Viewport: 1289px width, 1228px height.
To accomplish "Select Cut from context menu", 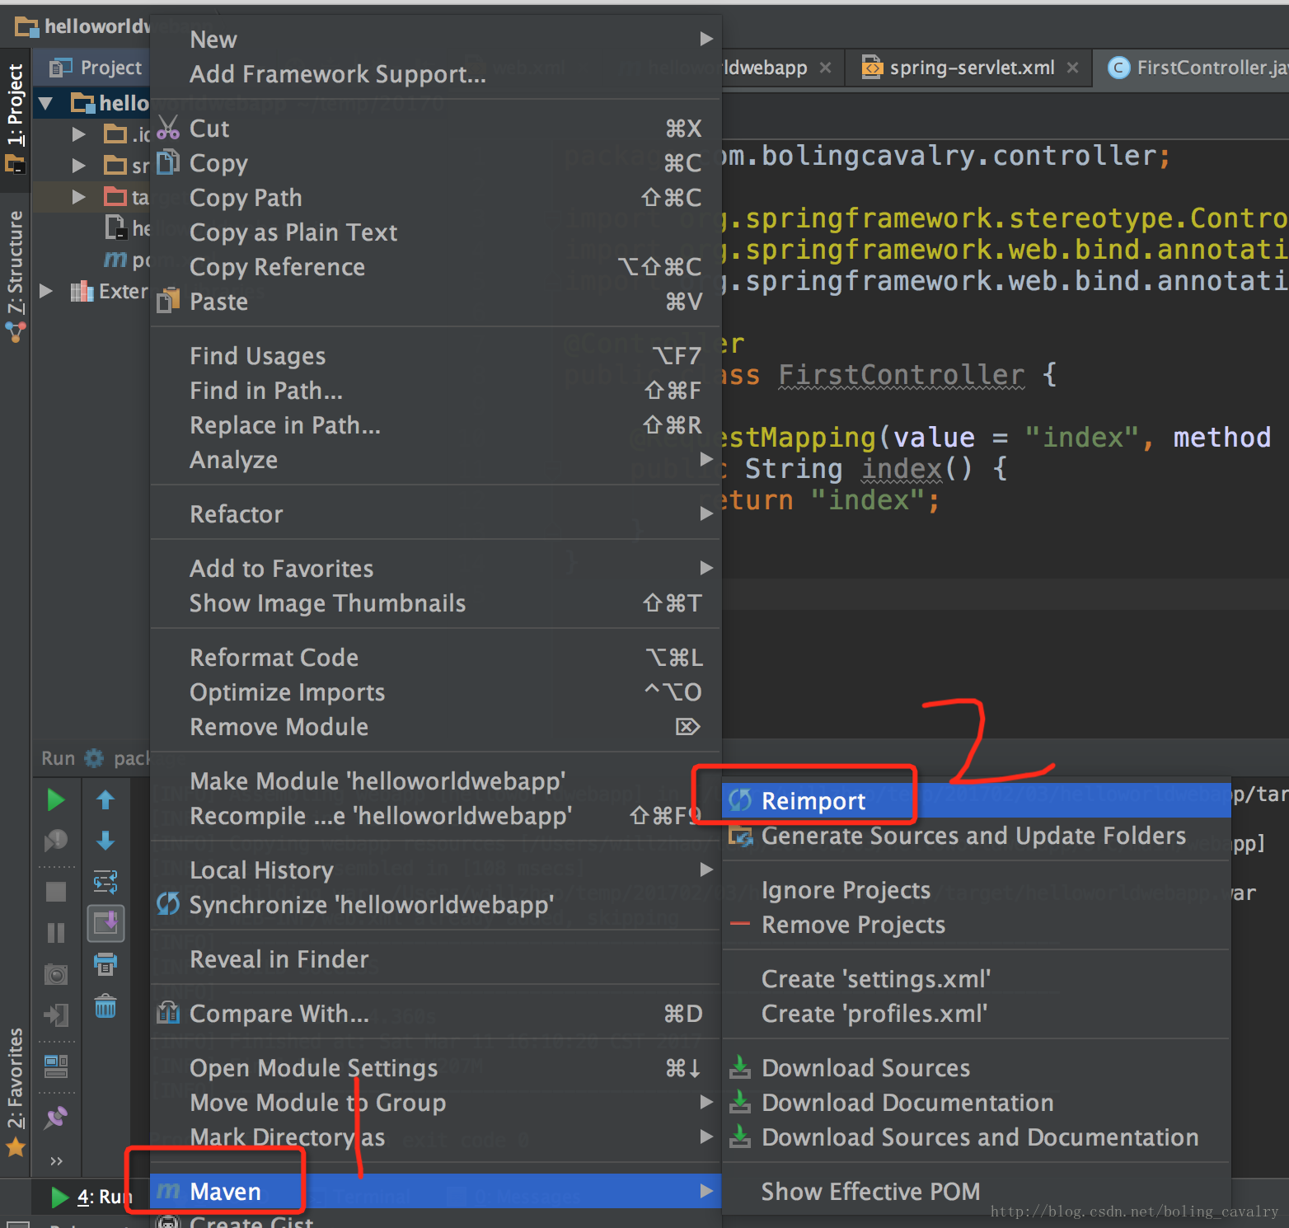I will tap(435, 129).
